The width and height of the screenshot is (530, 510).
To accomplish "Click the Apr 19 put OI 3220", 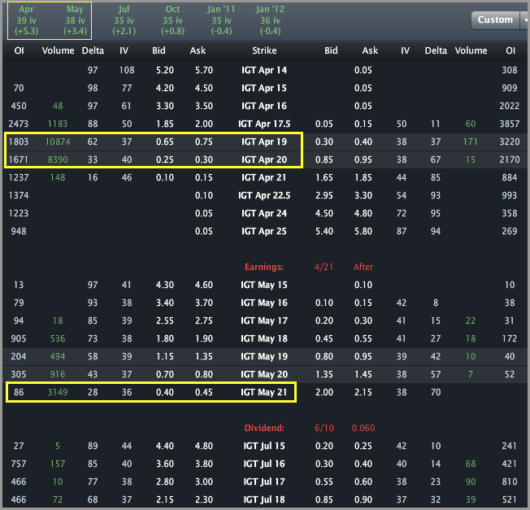I will 510,142.
